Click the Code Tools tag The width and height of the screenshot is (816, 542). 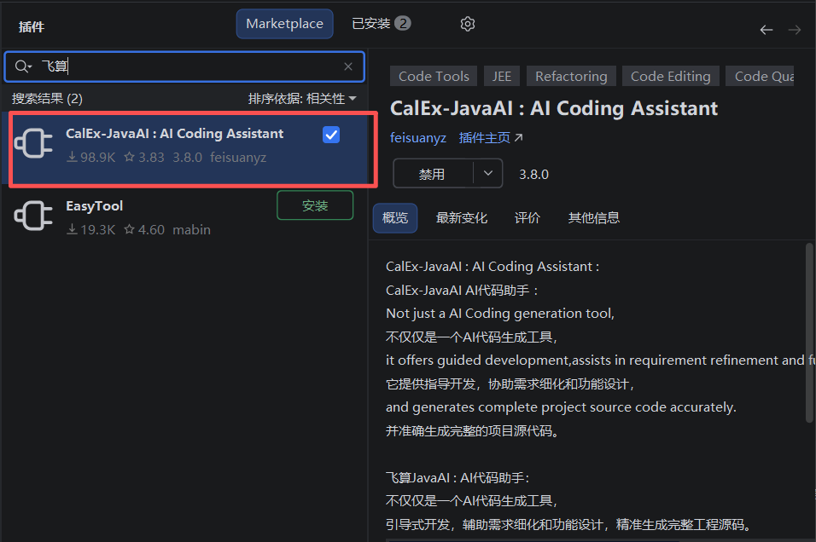(434, 77)
